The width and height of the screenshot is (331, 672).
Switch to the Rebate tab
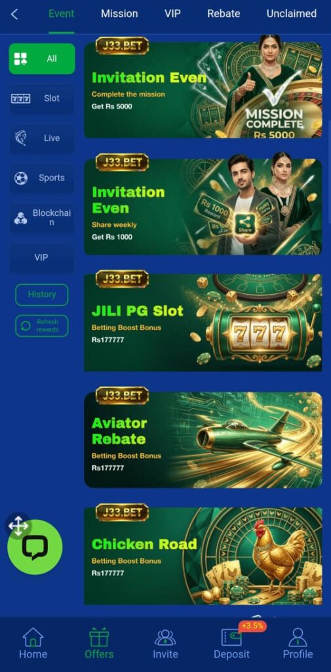(224, 14)
